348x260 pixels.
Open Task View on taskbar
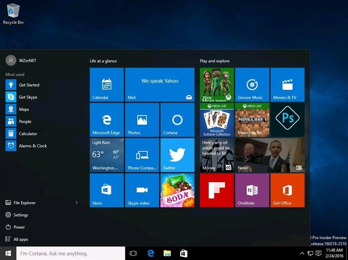click(133, 253)
